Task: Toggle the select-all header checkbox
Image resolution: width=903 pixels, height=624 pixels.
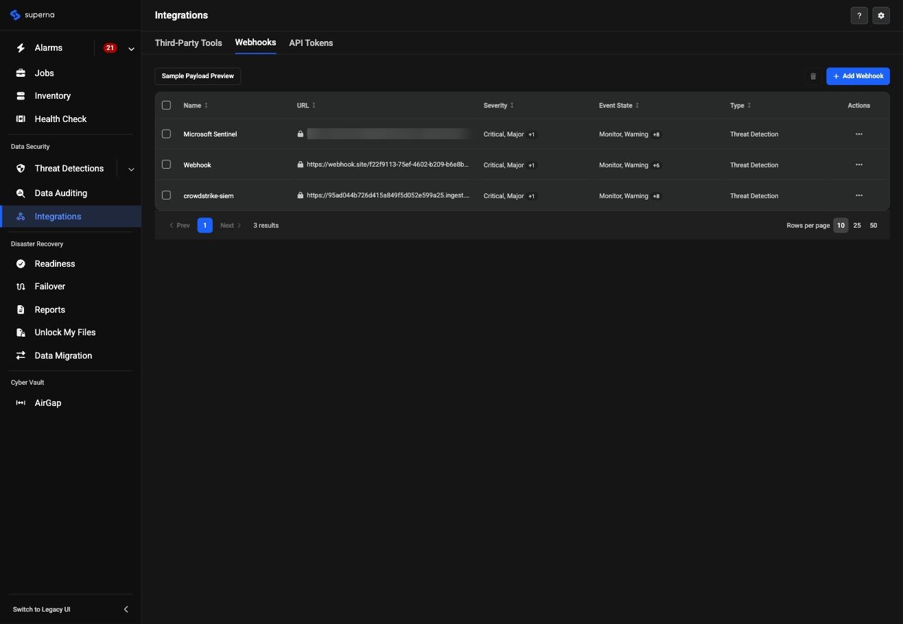Action: tap(166, 105)
